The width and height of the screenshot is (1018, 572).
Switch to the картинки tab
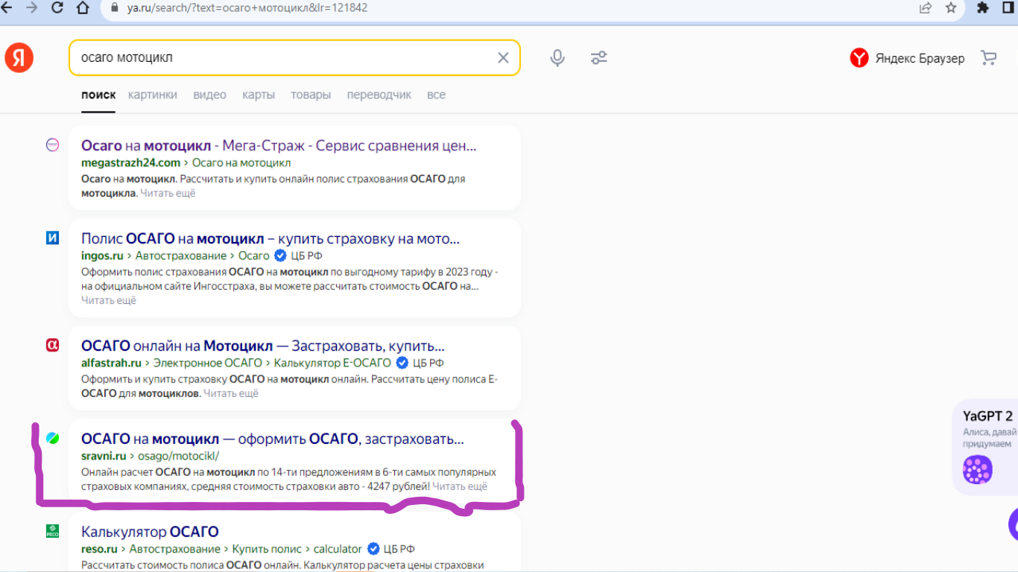click(153, 95)
